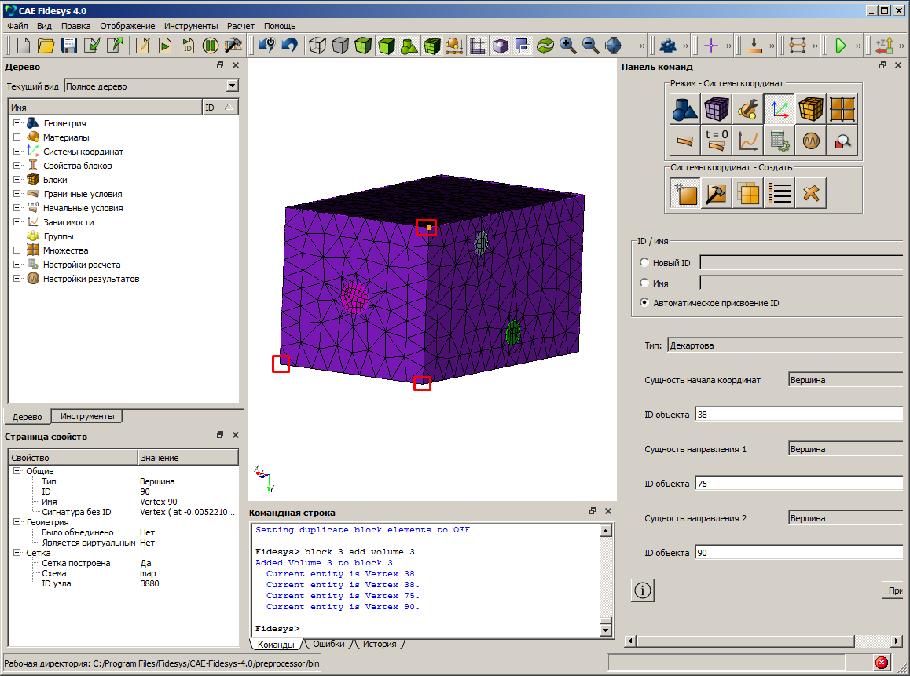
Task: Select Mesh mode purple cube icon
Action: [x=716, y=108]
